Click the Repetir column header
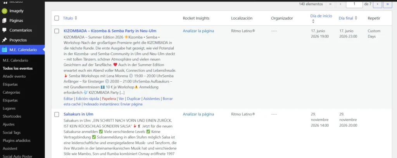Screen dimensions: 397x158 (374, 18)
